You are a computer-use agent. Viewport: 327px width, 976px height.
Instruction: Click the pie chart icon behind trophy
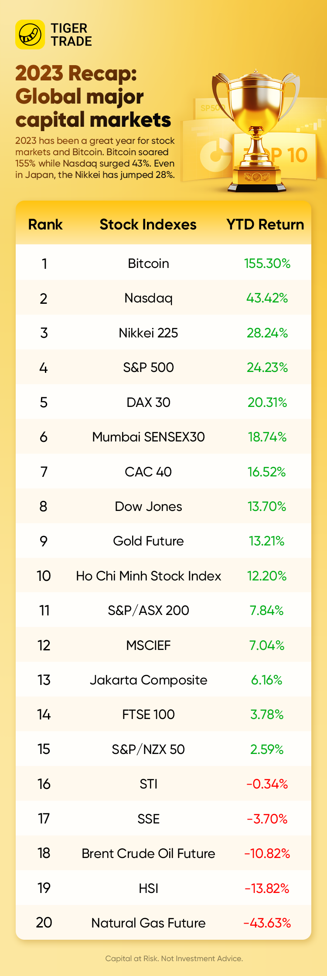coord(214,155)
